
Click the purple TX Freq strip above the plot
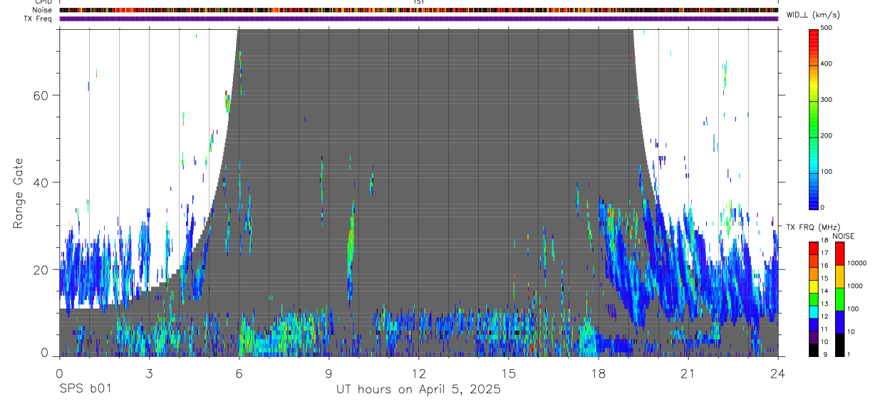[419, 19]
